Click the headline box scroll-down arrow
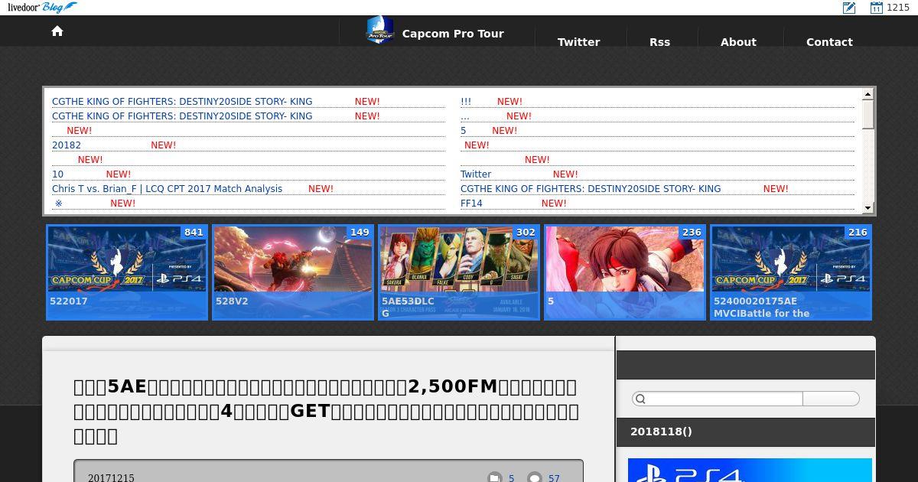 coord(868,207)
